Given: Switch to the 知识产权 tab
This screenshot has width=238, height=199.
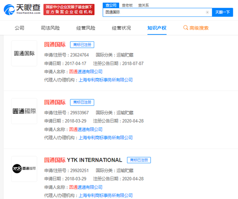Looking at the screenshot, I should tap(157, 28).
